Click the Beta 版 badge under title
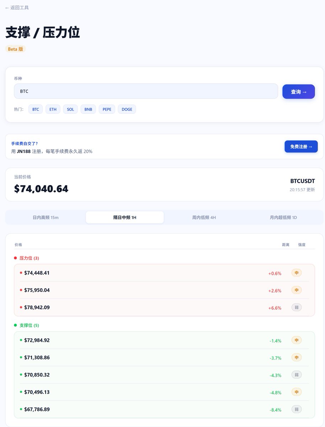The image size is (325, 427). pyautogui.click(x=16, y=49)
